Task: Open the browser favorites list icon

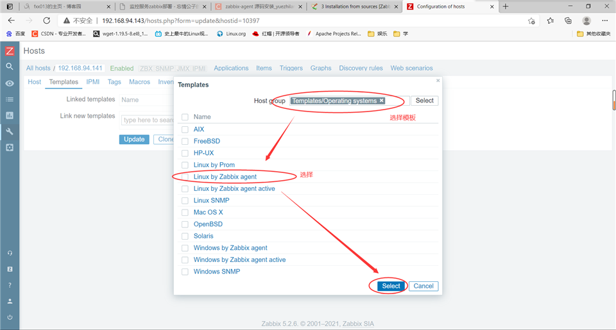Action: (550, 21)
